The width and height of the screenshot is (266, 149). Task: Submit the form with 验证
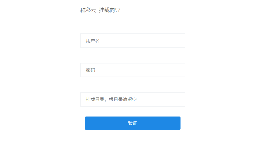(x=133, y=123)
